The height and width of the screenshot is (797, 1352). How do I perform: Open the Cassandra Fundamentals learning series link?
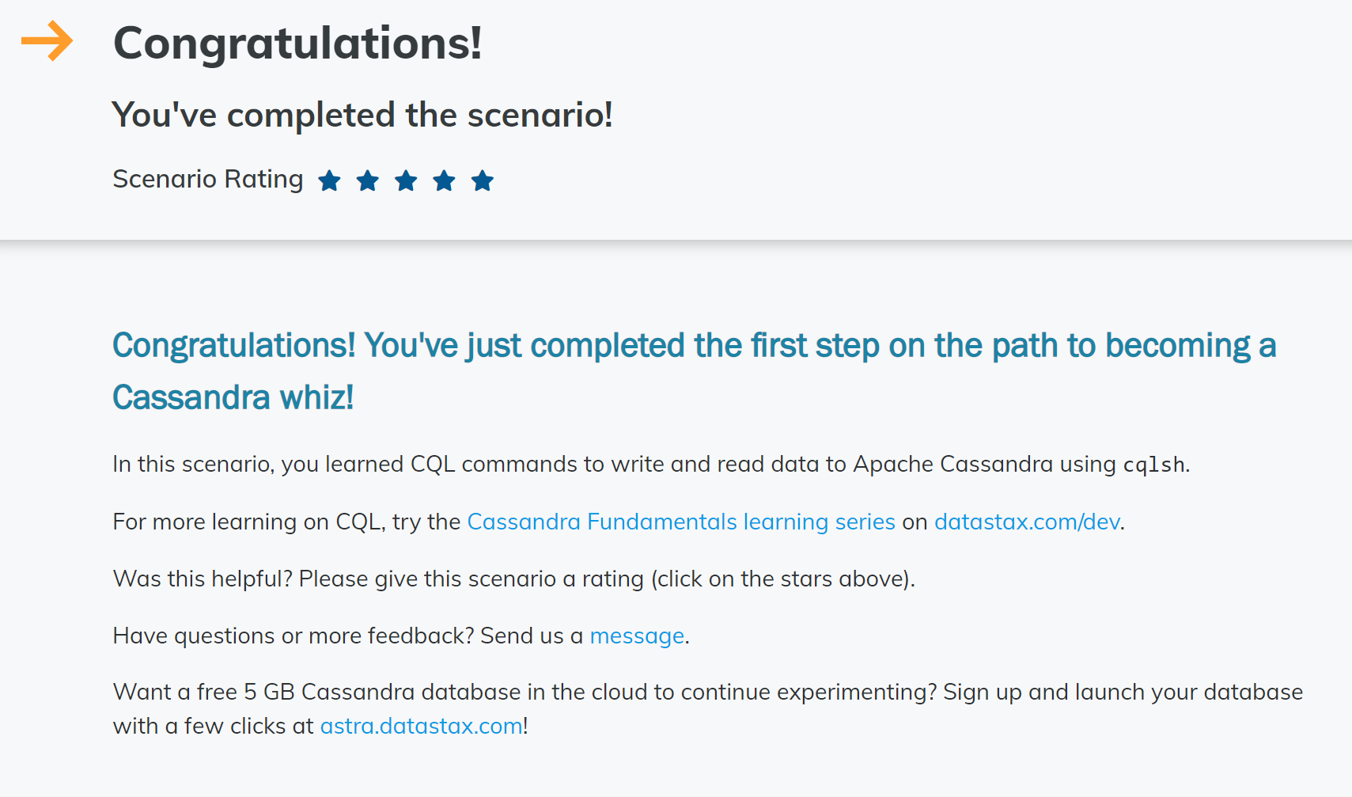pos(680,522)
